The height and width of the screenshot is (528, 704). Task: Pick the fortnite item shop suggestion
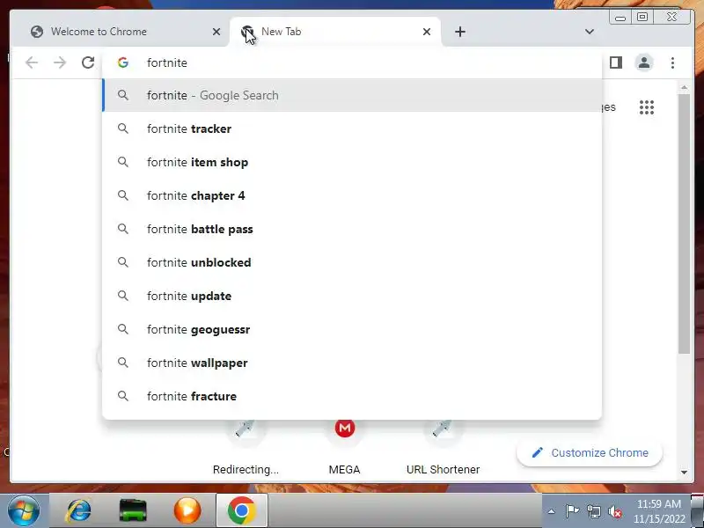(352, 162)
